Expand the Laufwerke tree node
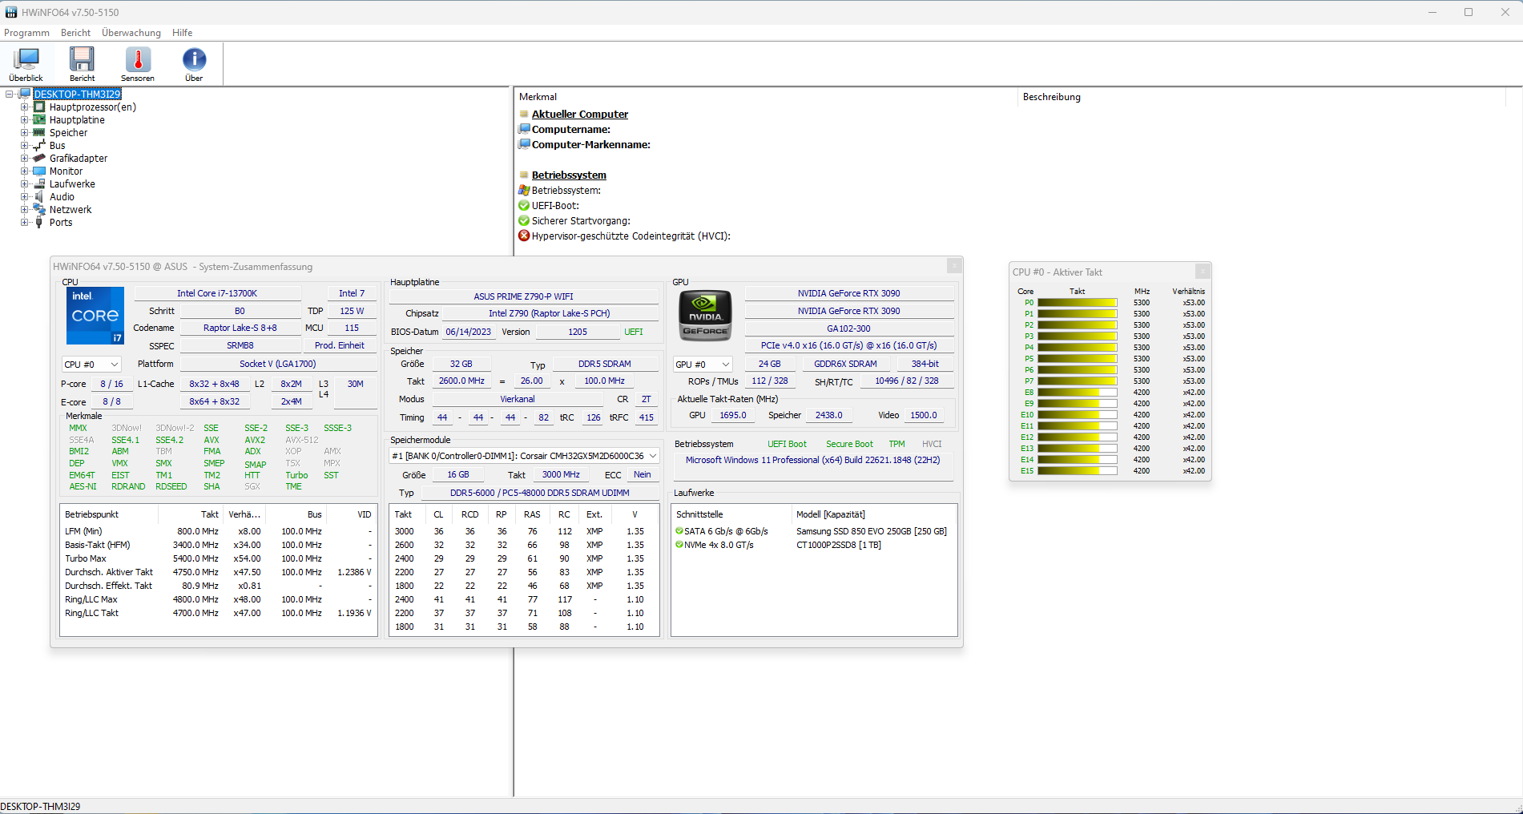1523x814 pixels. 24,184
